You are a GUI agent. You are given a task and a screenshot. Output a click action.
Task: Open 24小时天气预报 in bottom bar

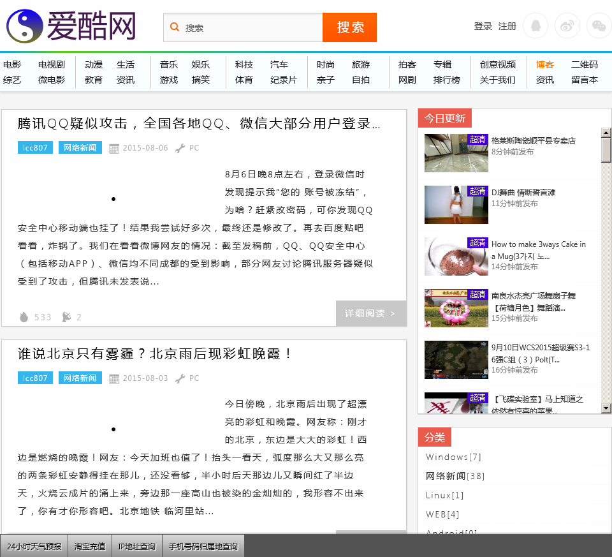34,546
